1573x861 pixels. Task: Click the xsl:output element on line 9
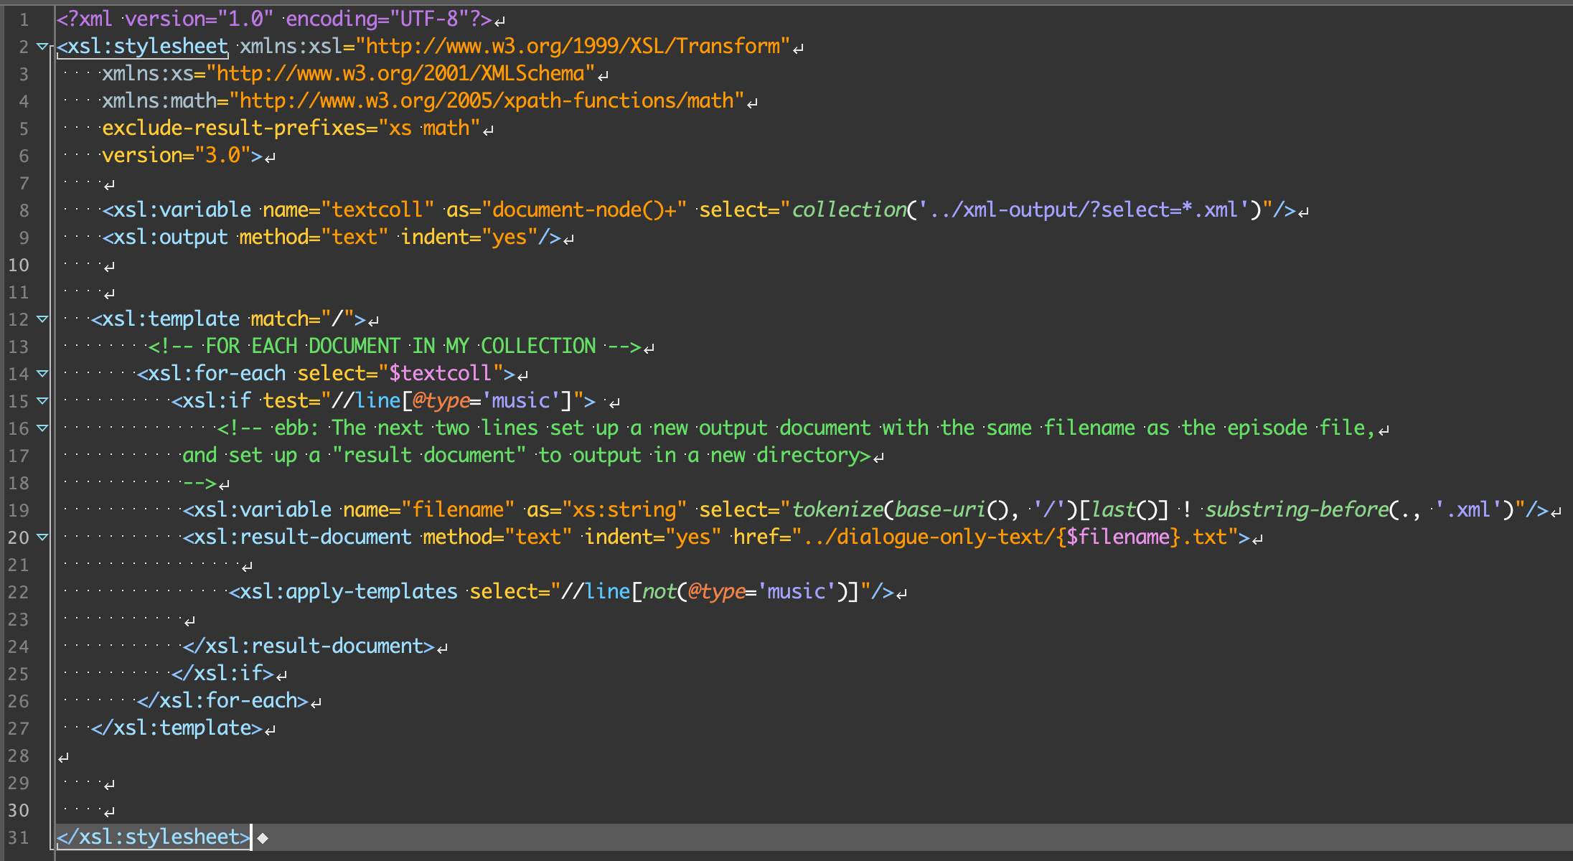pos(332,237)
